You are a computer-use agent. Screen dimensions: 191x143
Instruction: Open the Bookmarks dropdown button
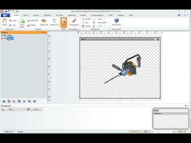click(74, 23)
